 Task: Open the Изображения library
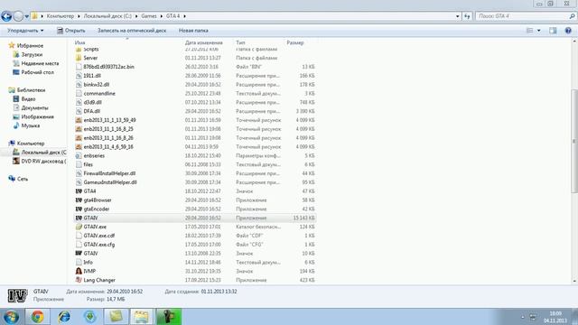[x=37, y=116]
